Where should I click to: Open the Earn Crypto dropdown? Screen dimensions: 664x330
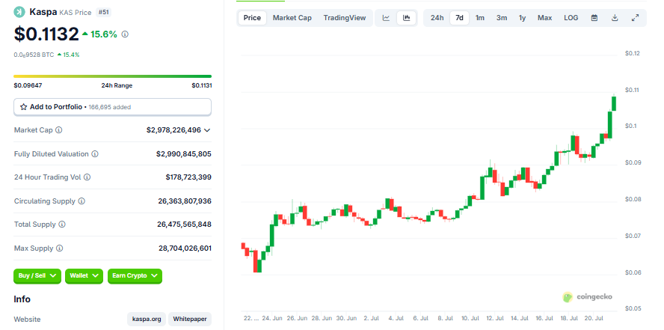point(135,276)
